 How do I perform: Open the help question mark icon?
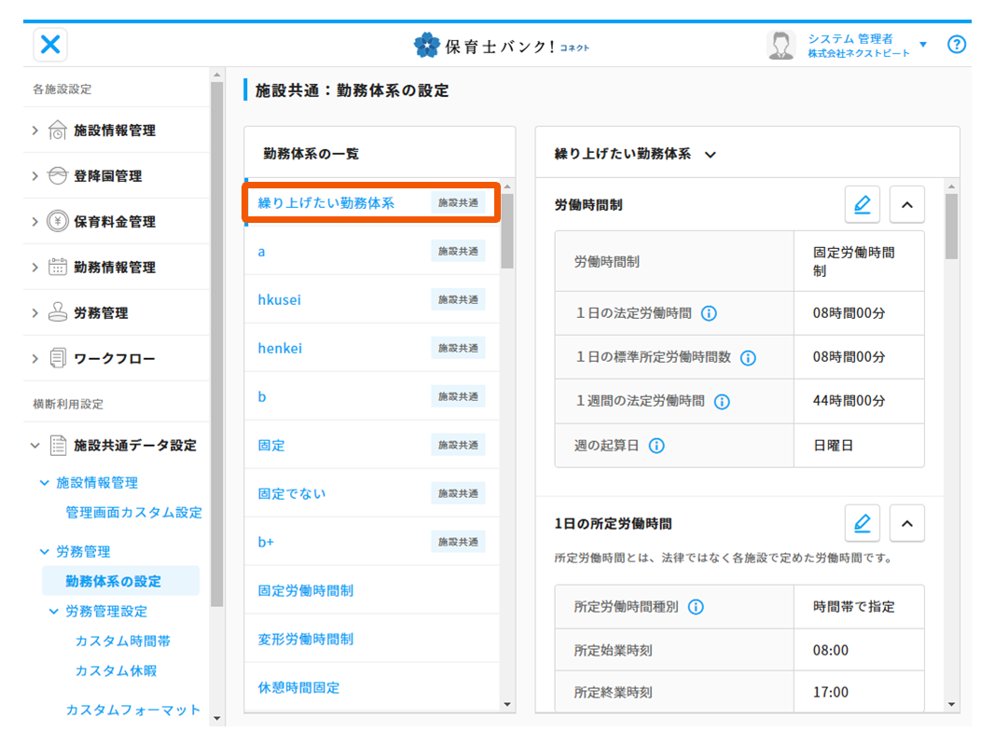point(956,45)
